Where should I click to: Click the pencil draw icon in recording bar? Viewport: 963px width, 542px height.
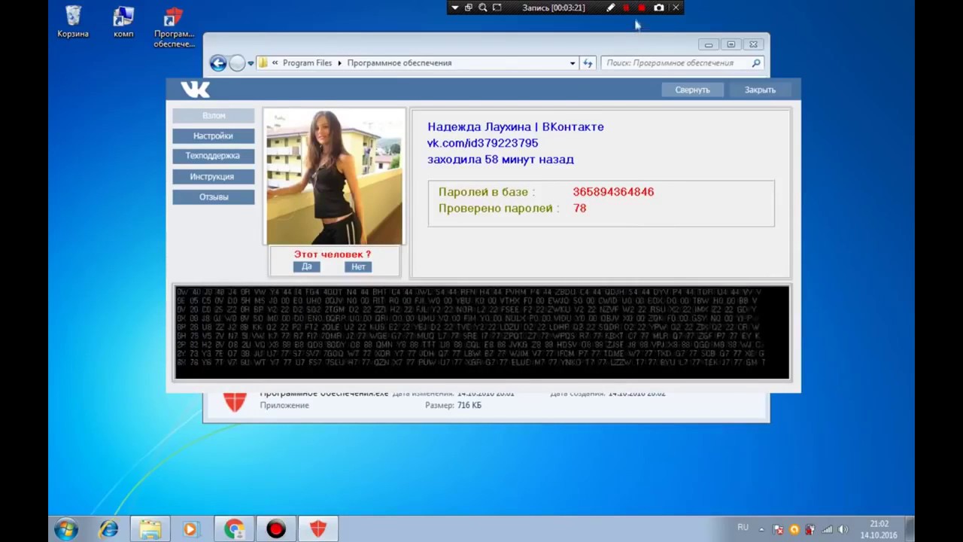click(x=610, y=8)
